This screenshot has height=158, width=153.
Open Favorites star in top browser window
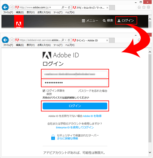pyautogui.click(x=144, y=7)
